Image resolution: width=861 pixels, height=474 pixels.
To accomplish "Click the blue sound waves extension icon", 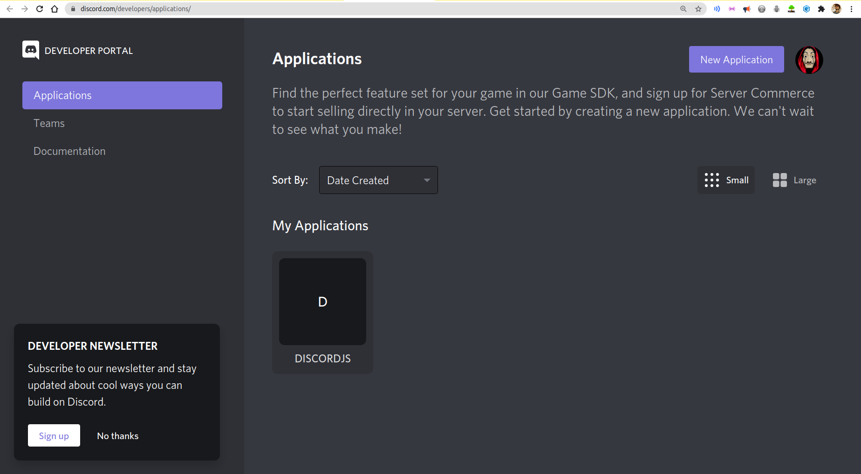I will click(717, 9).
